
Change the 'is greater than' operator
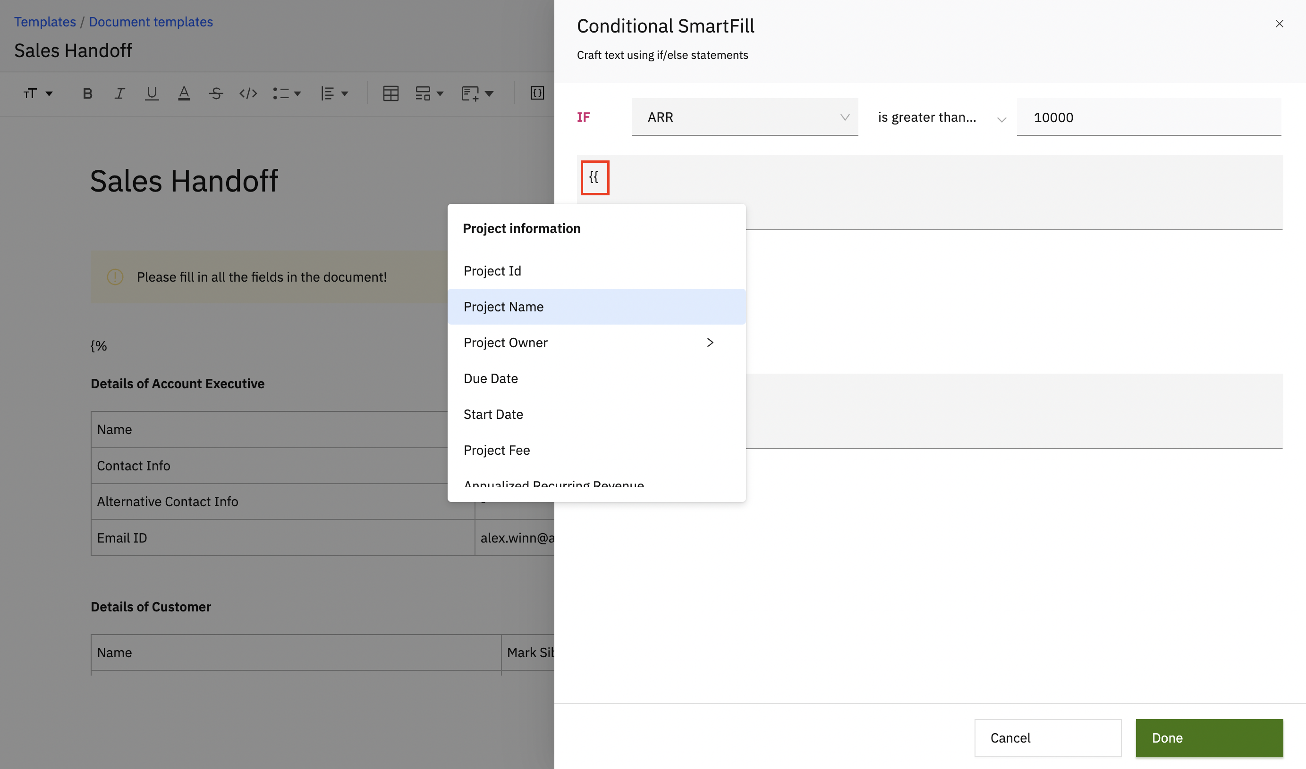click(941, 118)
